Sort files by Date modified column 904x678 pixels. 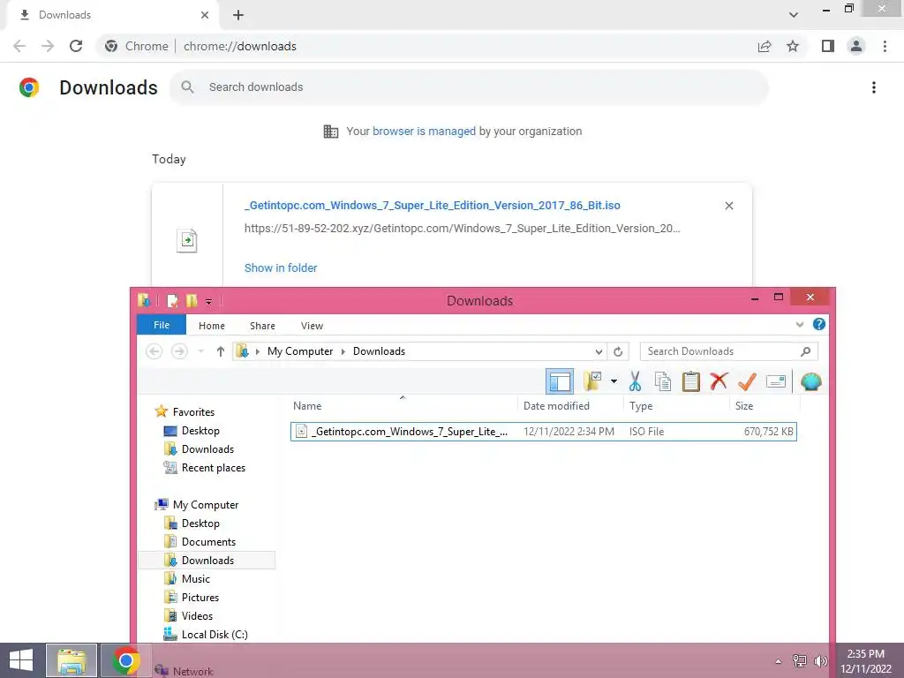coord(570,406)
